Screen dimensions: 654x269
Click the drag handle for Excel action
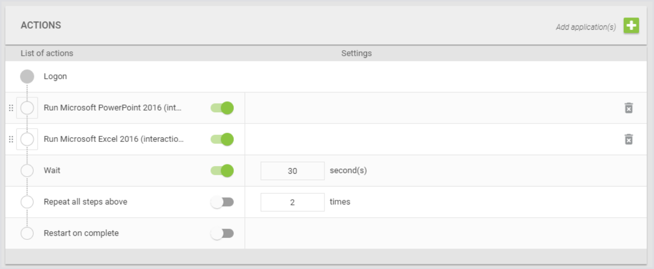11,139
